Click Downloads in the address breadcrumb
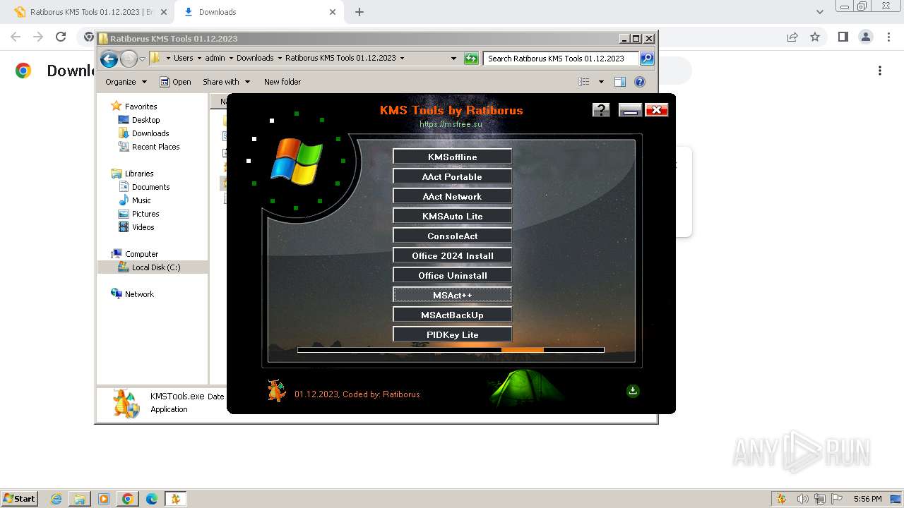904x508 pixels. coord(255,58)
